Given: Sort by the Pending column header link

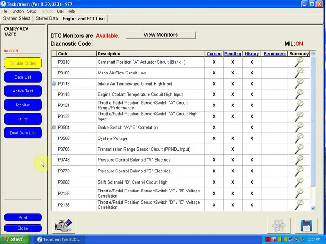Looking at the screenshot, I should tap(233, 54).
